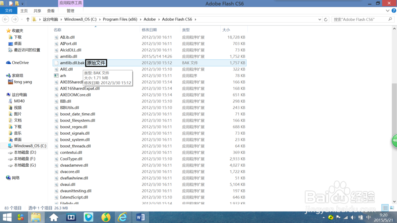
Task: Open the 主页 ribbon tab
Action: 24,11
